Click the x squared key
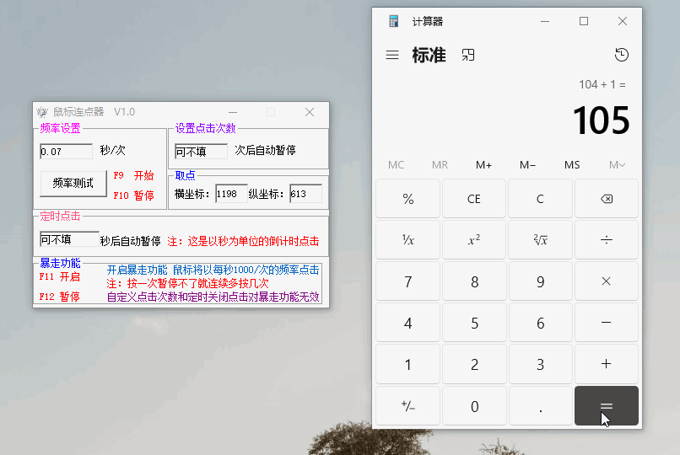This screenshot has width=680, height=455. pos(474,240)
